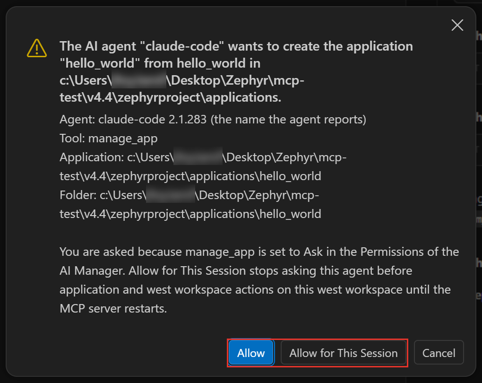482x383 pixels.
Task: Click the Allow button
Action: tap(251, 353)
